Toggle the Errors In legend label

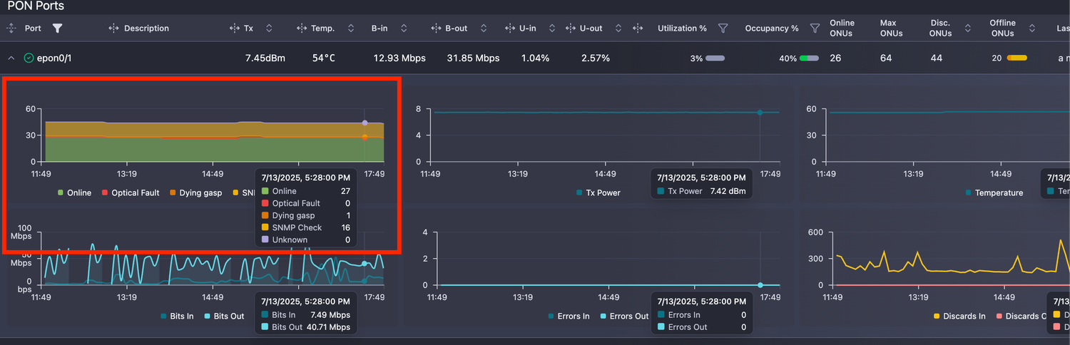coord(574,316)
